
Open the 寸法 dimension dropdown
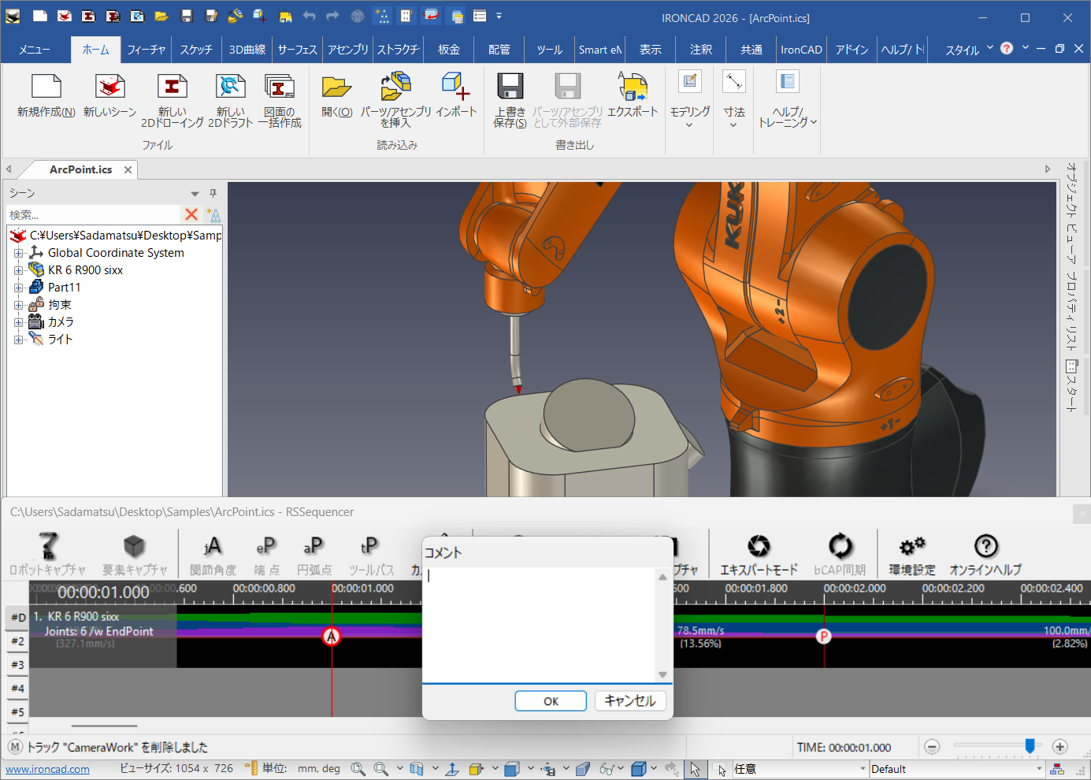pos(734,98)
